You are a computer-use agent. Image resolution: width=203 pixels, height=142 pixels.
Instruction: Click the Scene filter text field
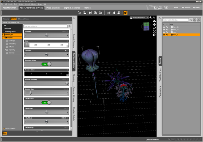tap(176, 20)
